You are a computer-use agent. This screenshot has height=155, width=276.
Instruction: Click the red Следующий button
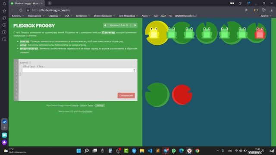pos(126,96)
